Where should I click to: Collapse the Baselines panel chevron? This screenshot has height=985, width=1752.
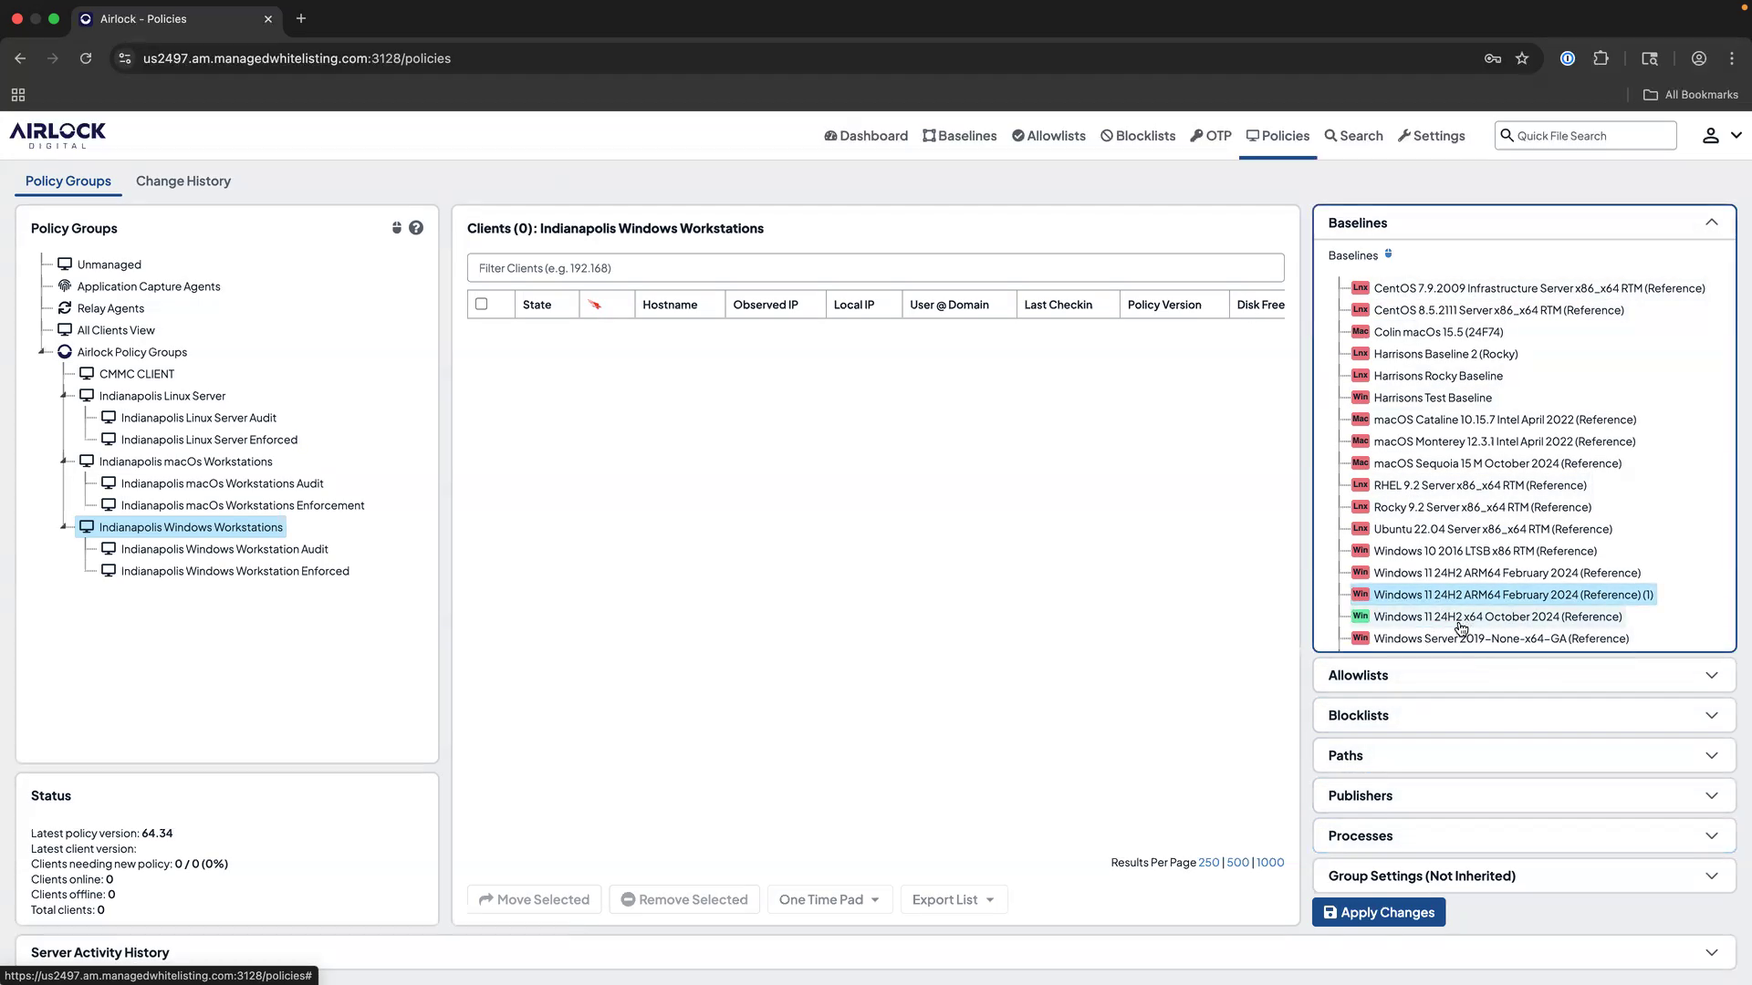tap(1712, 222)
